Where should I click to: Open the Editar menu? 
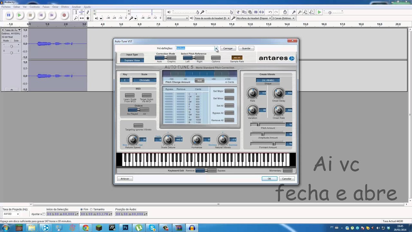[x=17, y=7]
